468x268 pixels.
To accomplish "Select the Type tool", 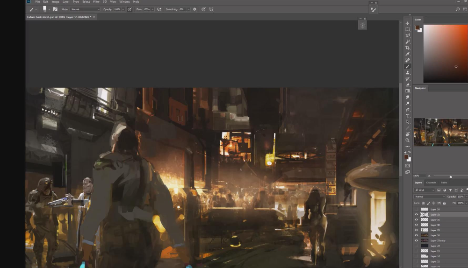I will (x=407, y=116).
